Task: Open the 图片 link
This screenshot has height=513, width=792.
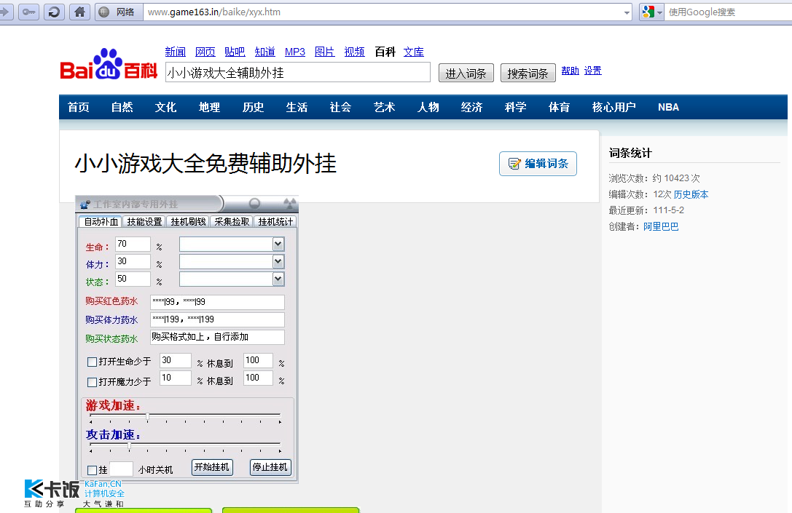Action: 324,52
